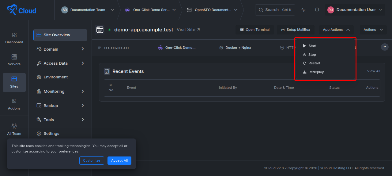Expand the Domain submenu
The width and height of the screenshot is (392, 176).
point(83,49)
